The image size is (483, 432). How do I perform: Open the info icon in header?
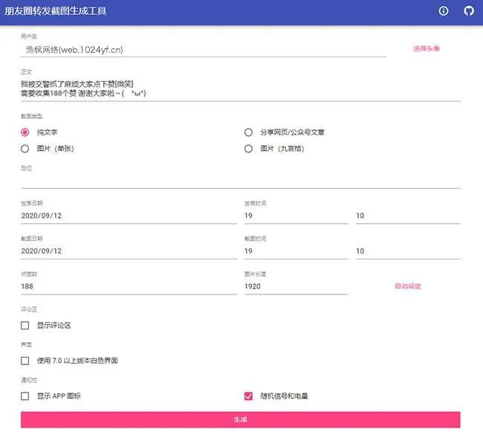444,11
